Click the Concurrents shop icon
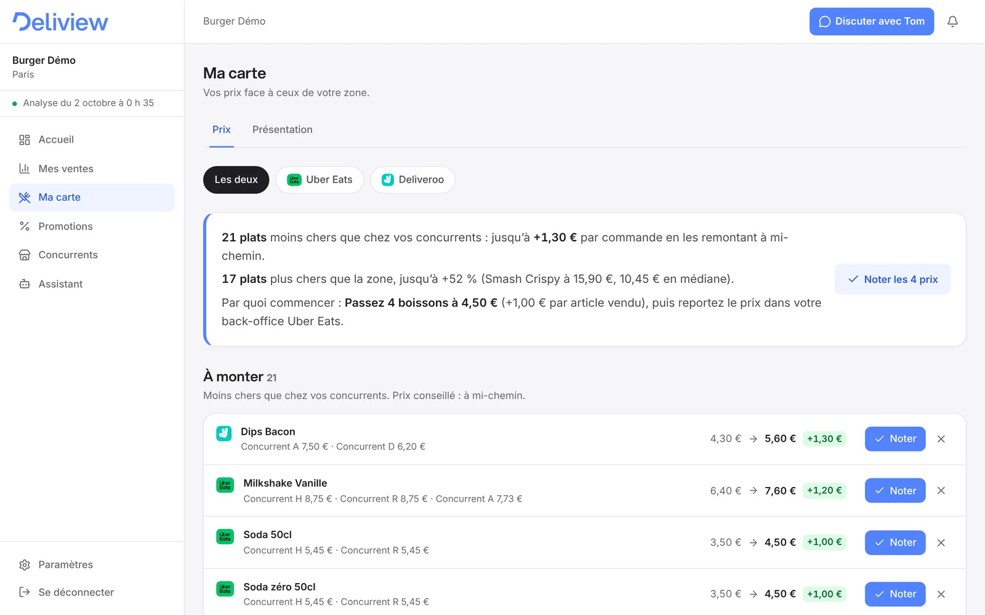Image resolution: width=985 pixels, height=615 pixels. pyautogui.click(x=25, y=255)
